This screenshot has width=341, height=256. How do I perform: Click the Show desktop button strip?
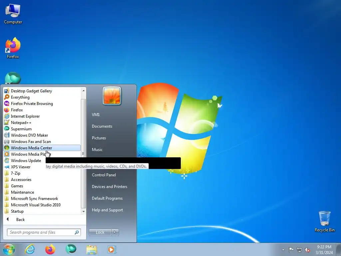[339, 250]
